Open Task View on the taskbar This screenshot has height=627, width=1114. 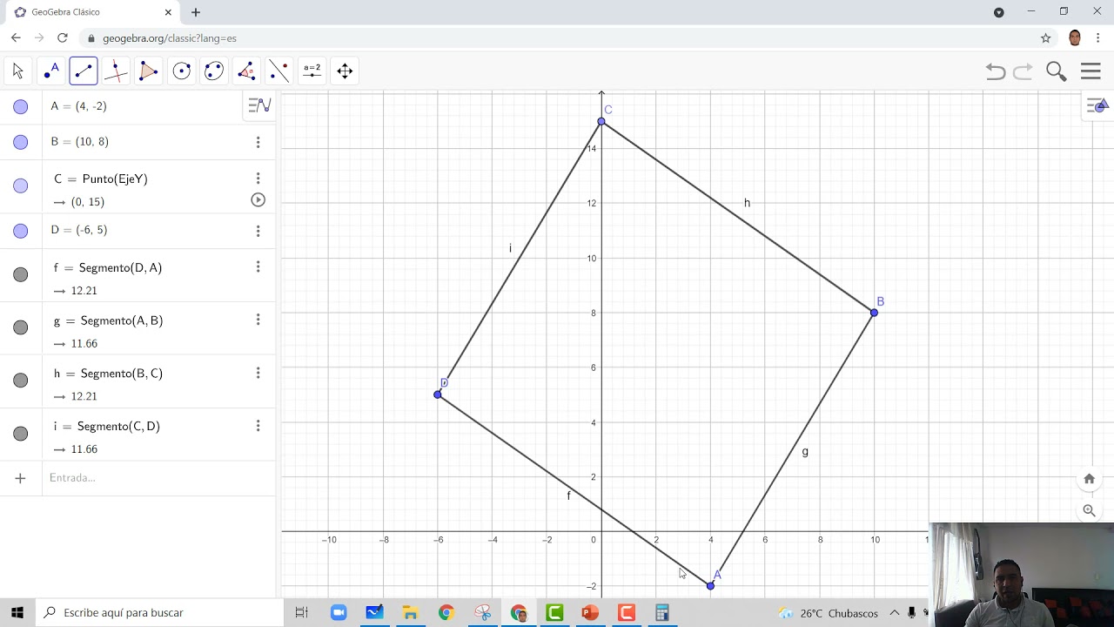coord(301,613)
